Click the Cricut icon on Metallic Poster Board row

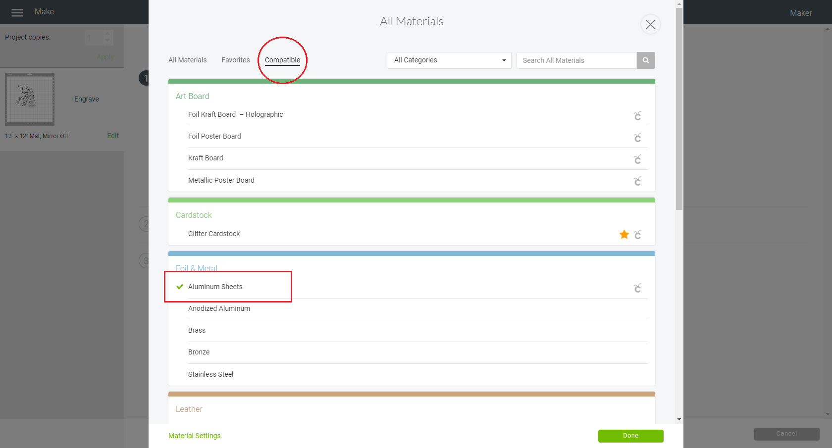click(x=637, y=181)
